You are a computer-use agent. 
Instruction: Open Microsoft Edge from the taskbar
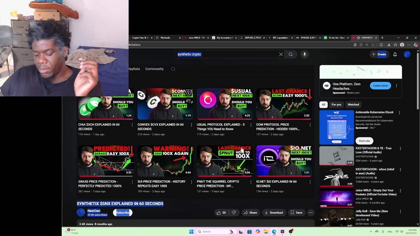[274, 231]
